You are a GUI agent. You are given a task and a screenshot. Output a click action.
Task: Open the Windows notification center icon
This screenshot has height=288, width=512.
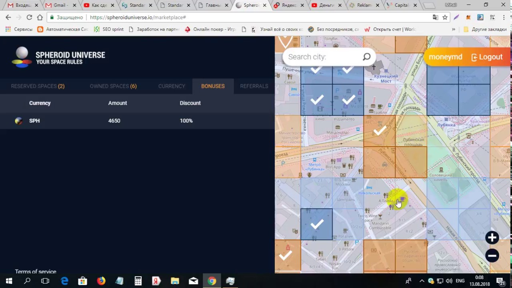click(x=500, y=281)
